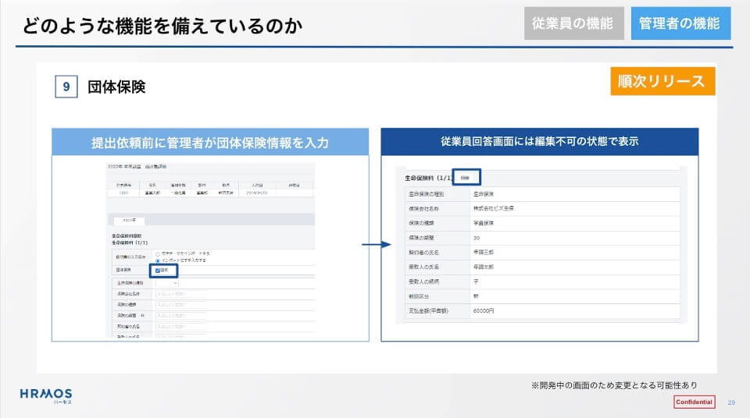Click the number 9 box icon
Image resolution: width=750 pixels, height=418 pixels.
click(x=66, y=87)
